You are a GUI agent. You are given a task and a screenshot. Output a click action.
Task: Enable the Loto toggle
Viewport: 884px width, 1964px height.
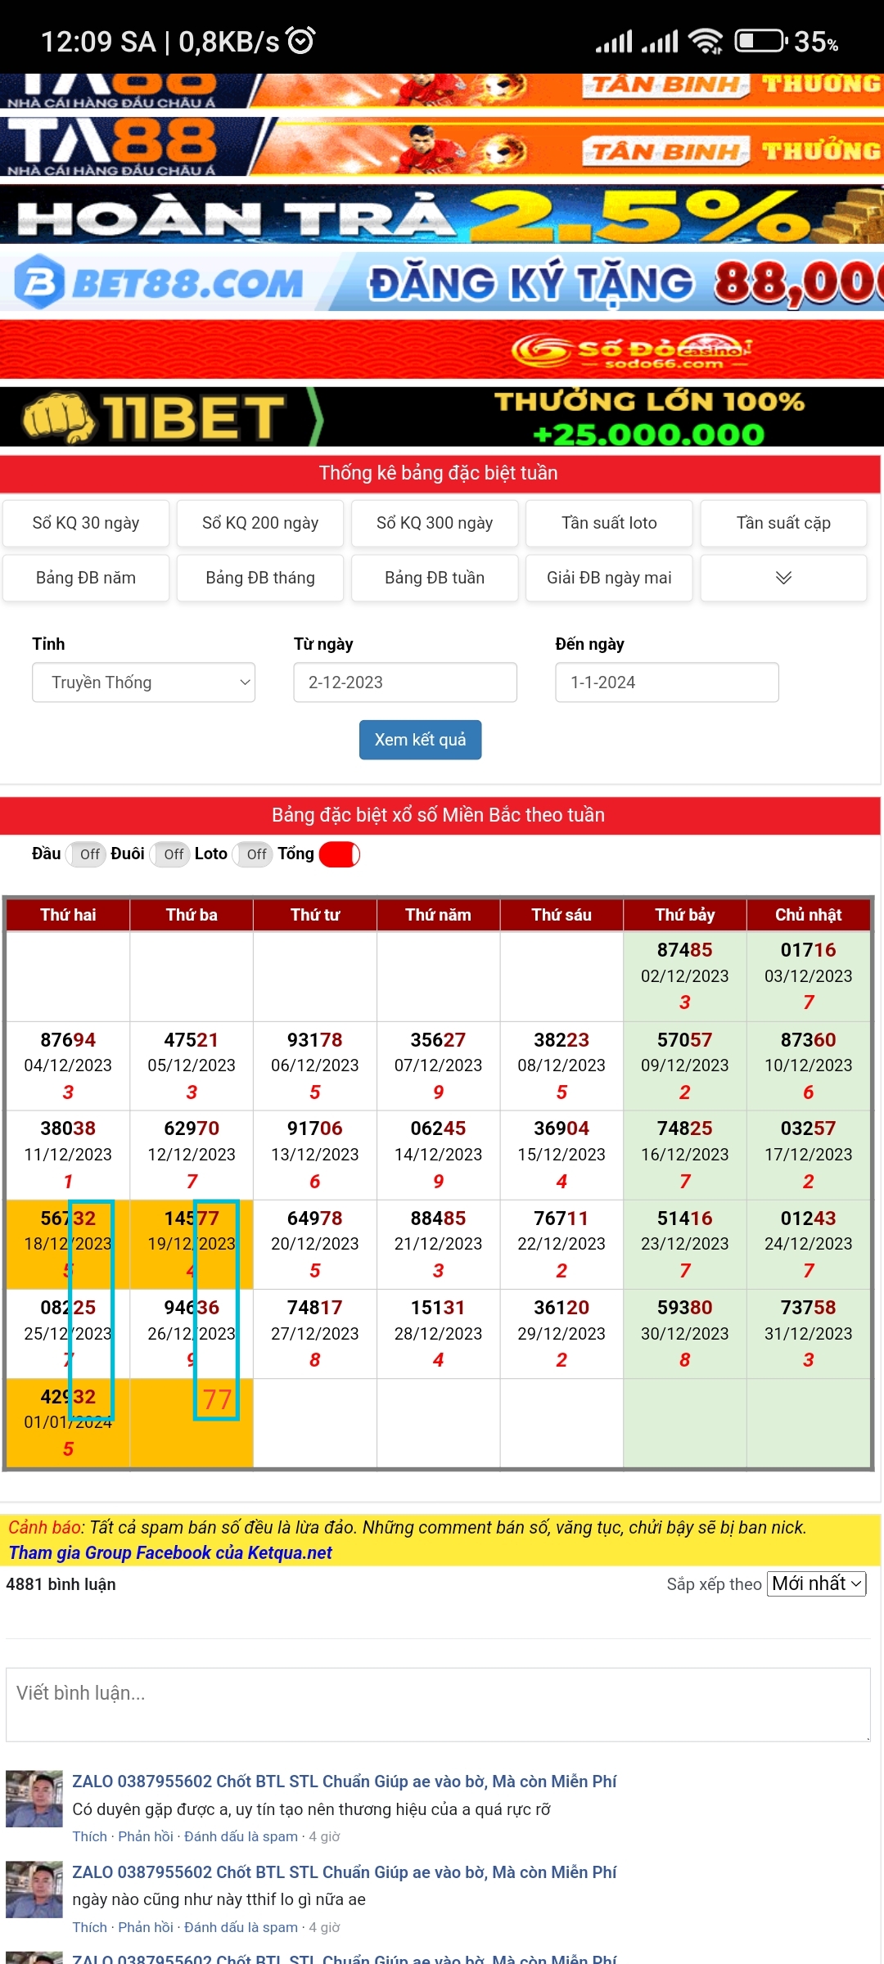pos(253,854)
